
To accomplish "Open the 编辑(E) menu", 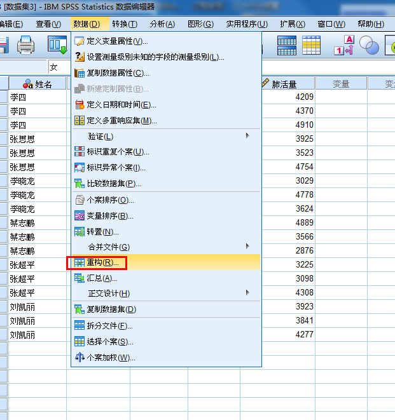I will coord(11,24).
